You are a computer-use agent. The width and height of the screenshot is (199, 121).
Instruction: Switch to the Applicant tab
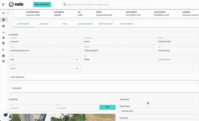[44, 24]
